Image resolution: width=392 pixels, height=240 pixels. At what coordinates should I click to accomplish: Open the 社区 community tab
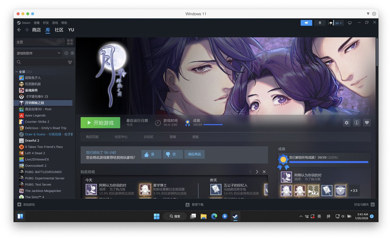coord(59,30)
